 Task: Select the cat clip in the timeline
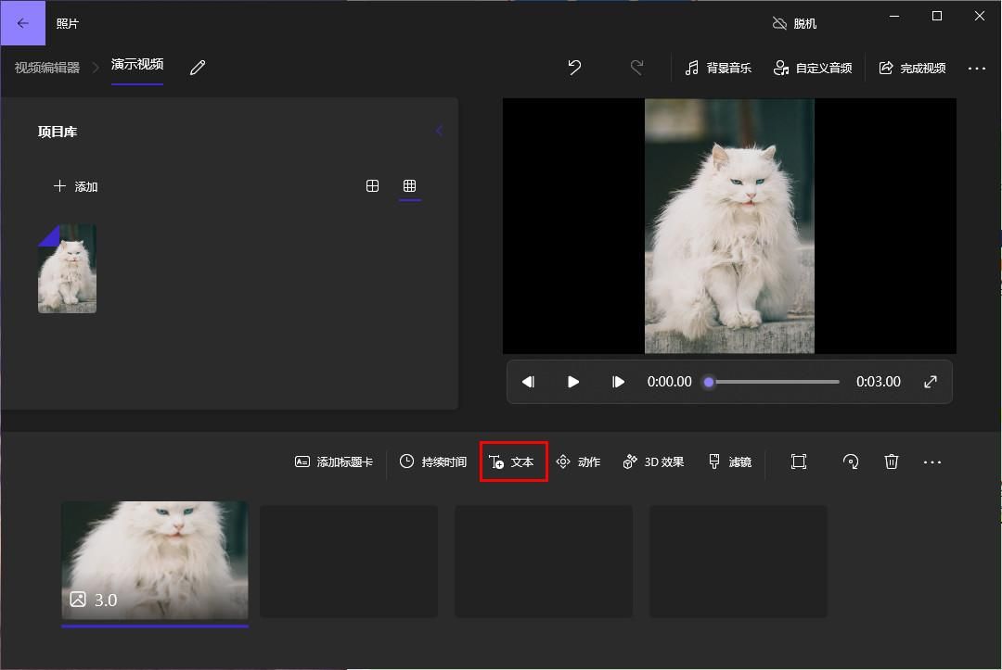click(154, 561)
